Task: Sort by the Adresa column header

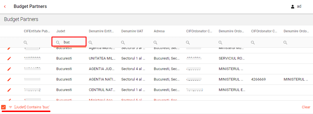Action: 159,31
